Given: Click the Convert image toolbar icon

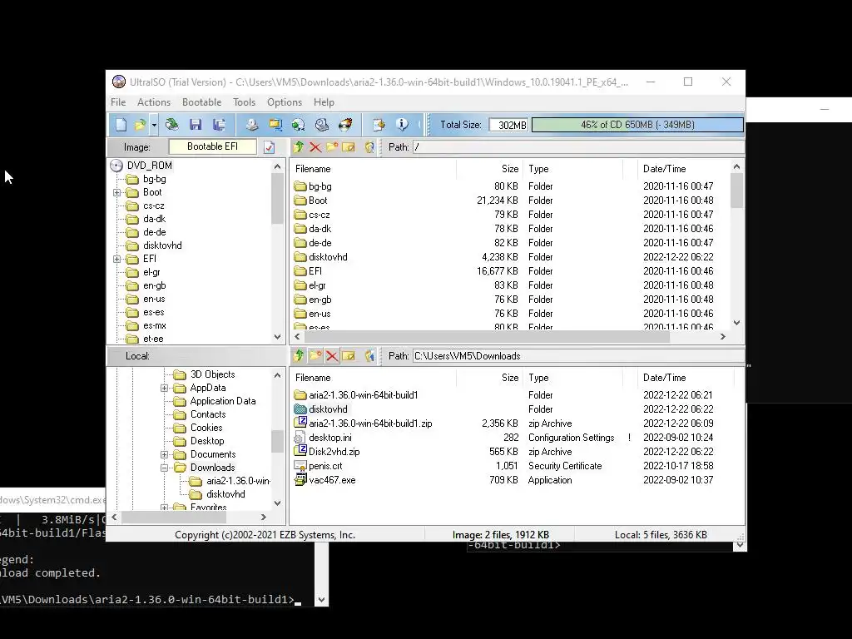Looking at the screenshot, I should pyautogui.click(x=299, y=125).
